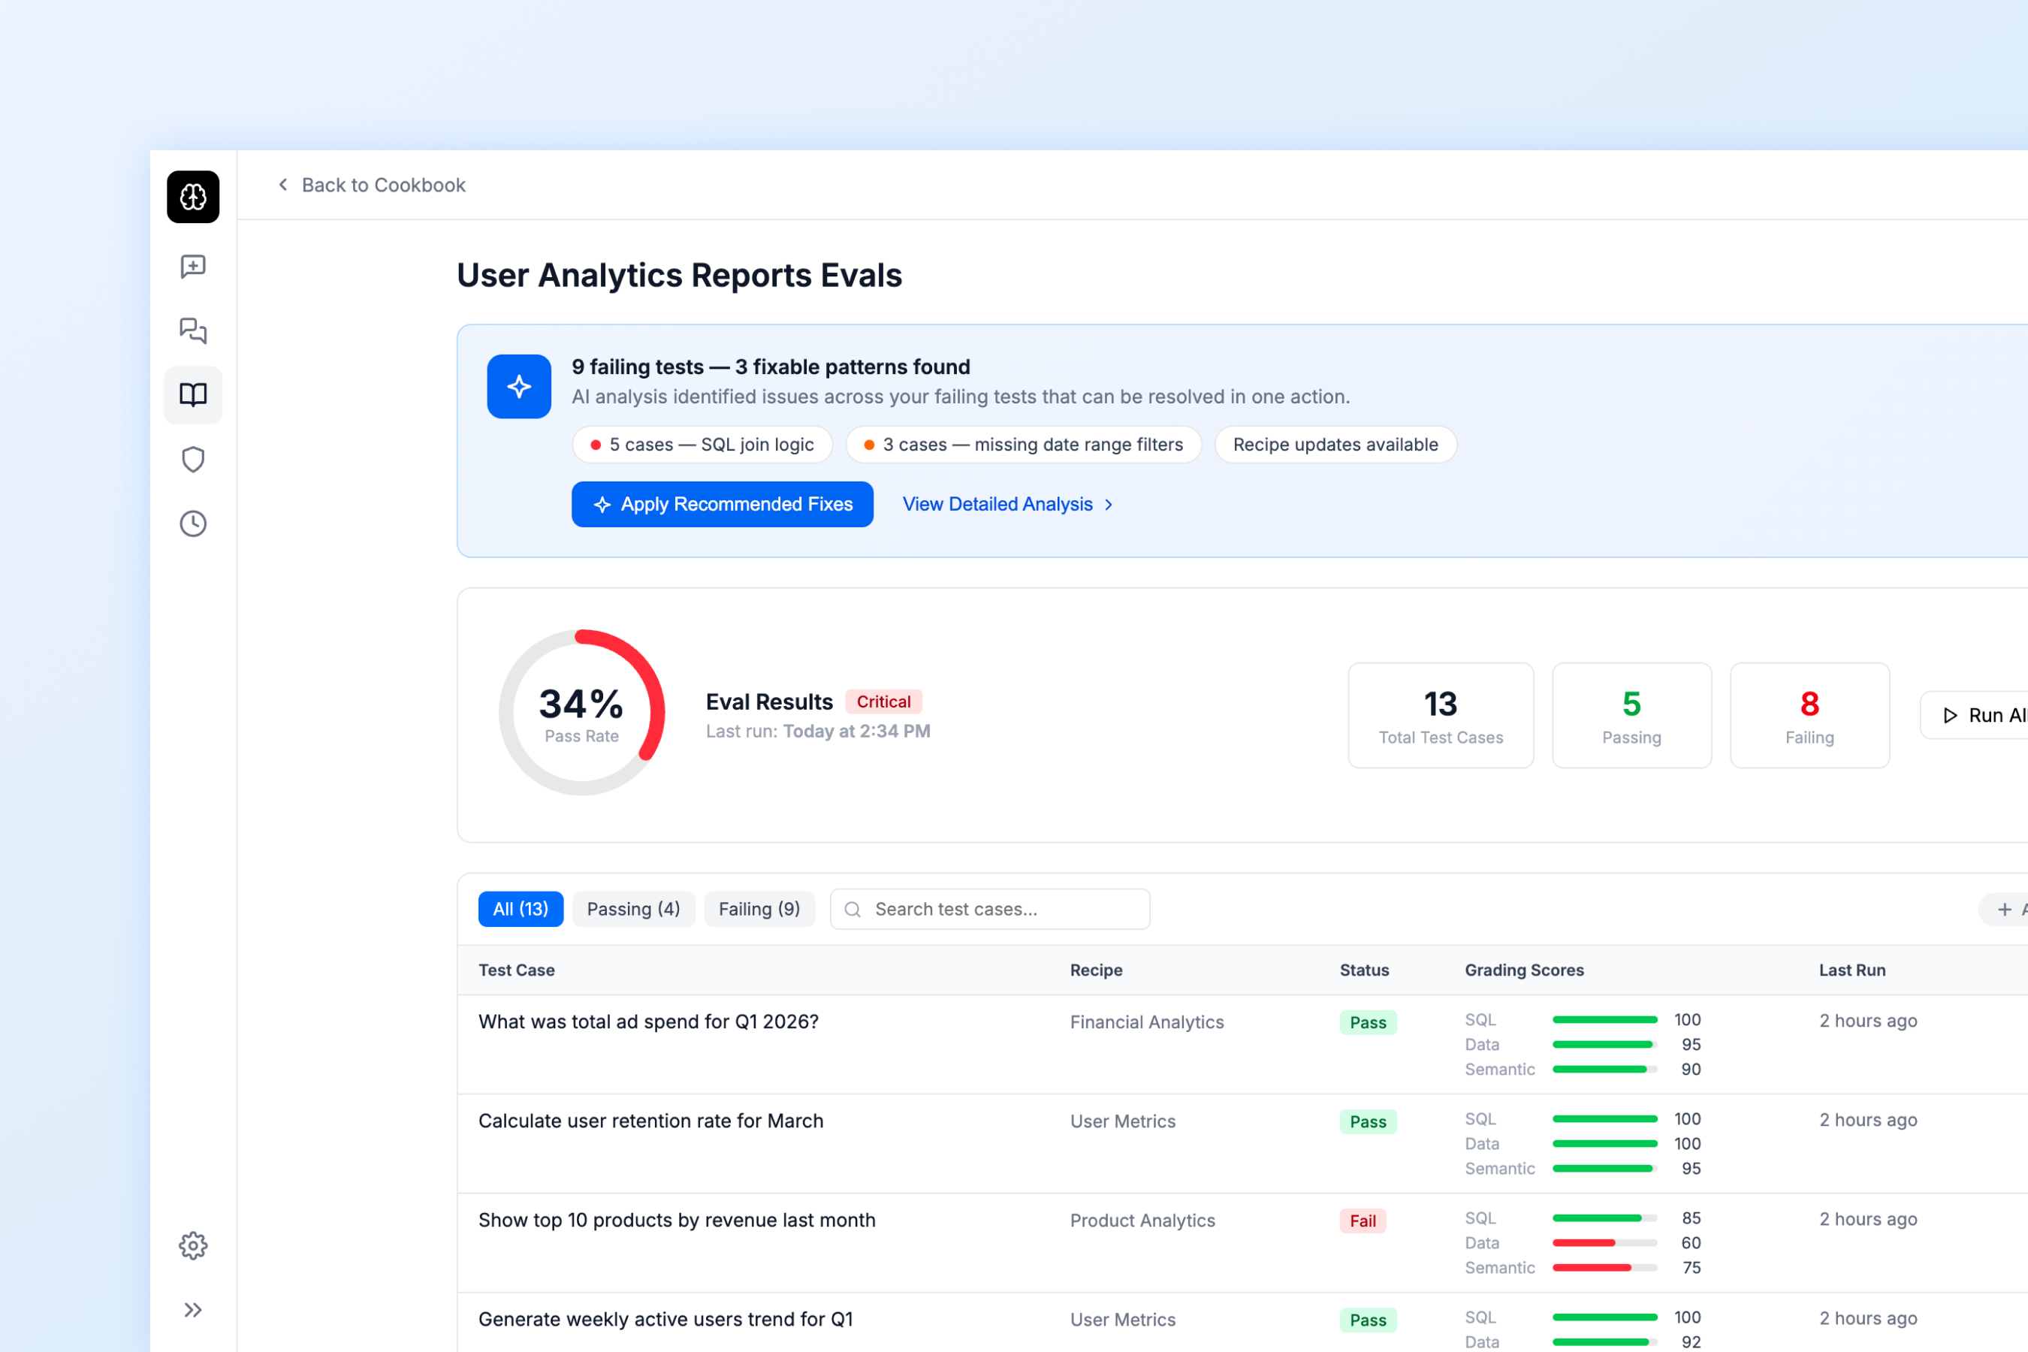2028x1352 pixels.
Task: Click Apply Recommended Fixes button
Action: click(723, 505)
